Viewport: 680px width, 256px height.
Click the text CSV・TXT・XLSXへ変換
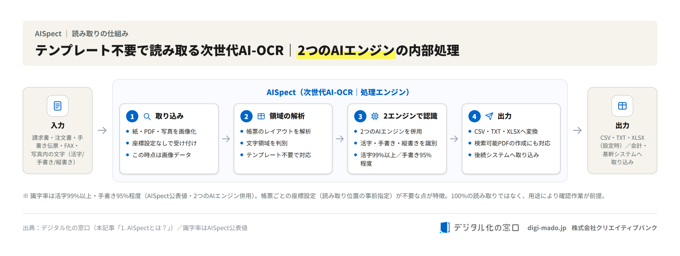(x=506, y=132)
